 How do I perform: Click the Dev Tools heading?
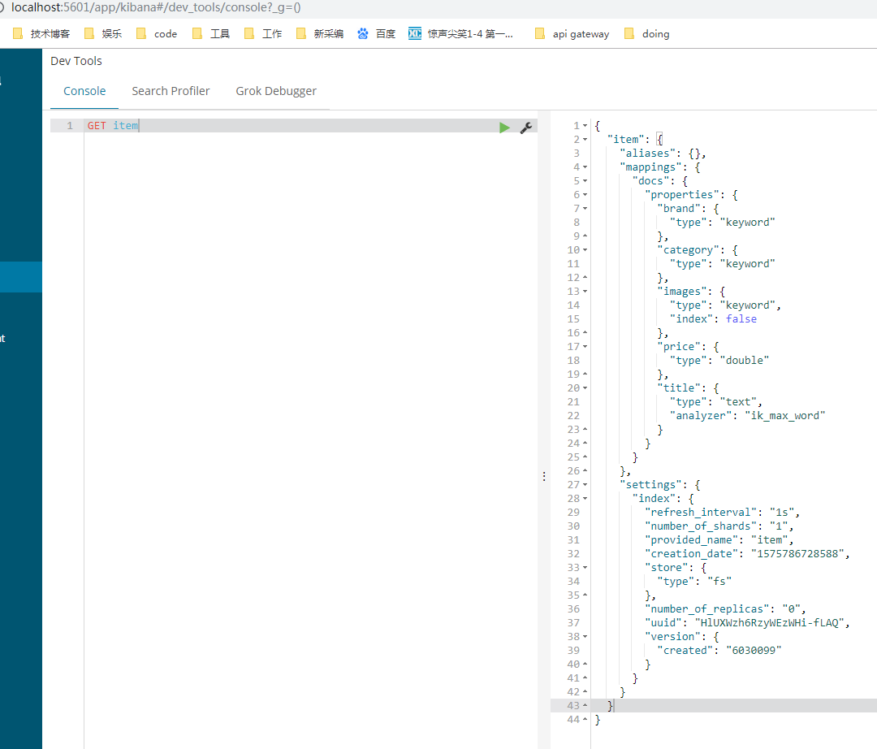click(76, 60)
